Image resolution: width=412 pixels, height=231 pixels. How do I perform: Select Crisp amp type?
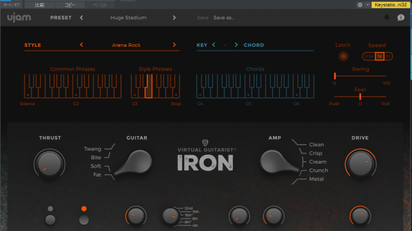[x=315, y=153]
